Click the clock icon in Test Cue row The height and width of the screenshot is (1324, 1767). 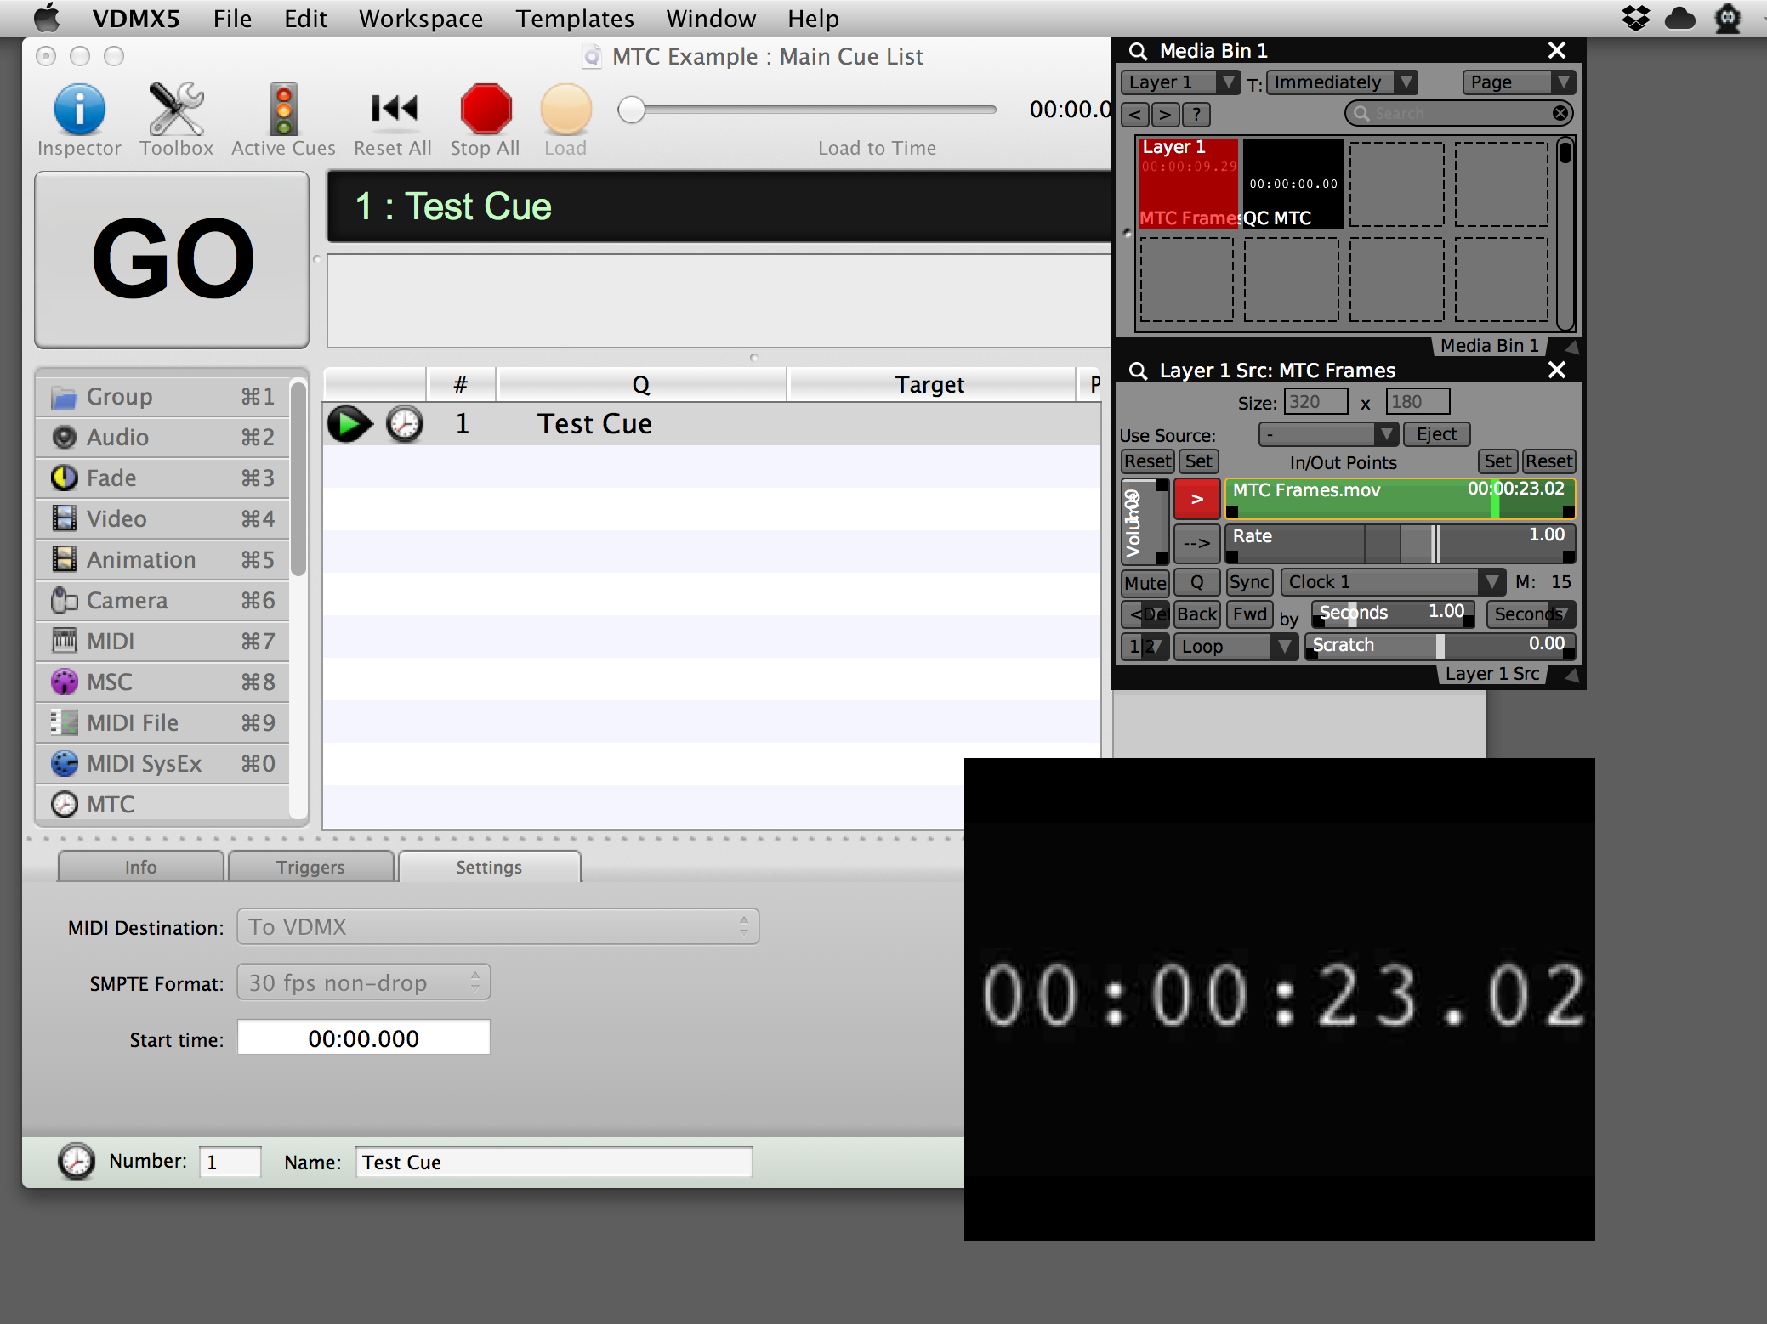pos(405,424)
